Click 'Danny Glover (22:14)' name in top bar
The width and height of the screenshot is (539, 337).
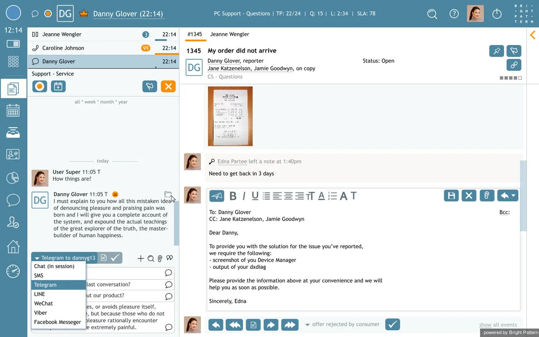[128, 14]
